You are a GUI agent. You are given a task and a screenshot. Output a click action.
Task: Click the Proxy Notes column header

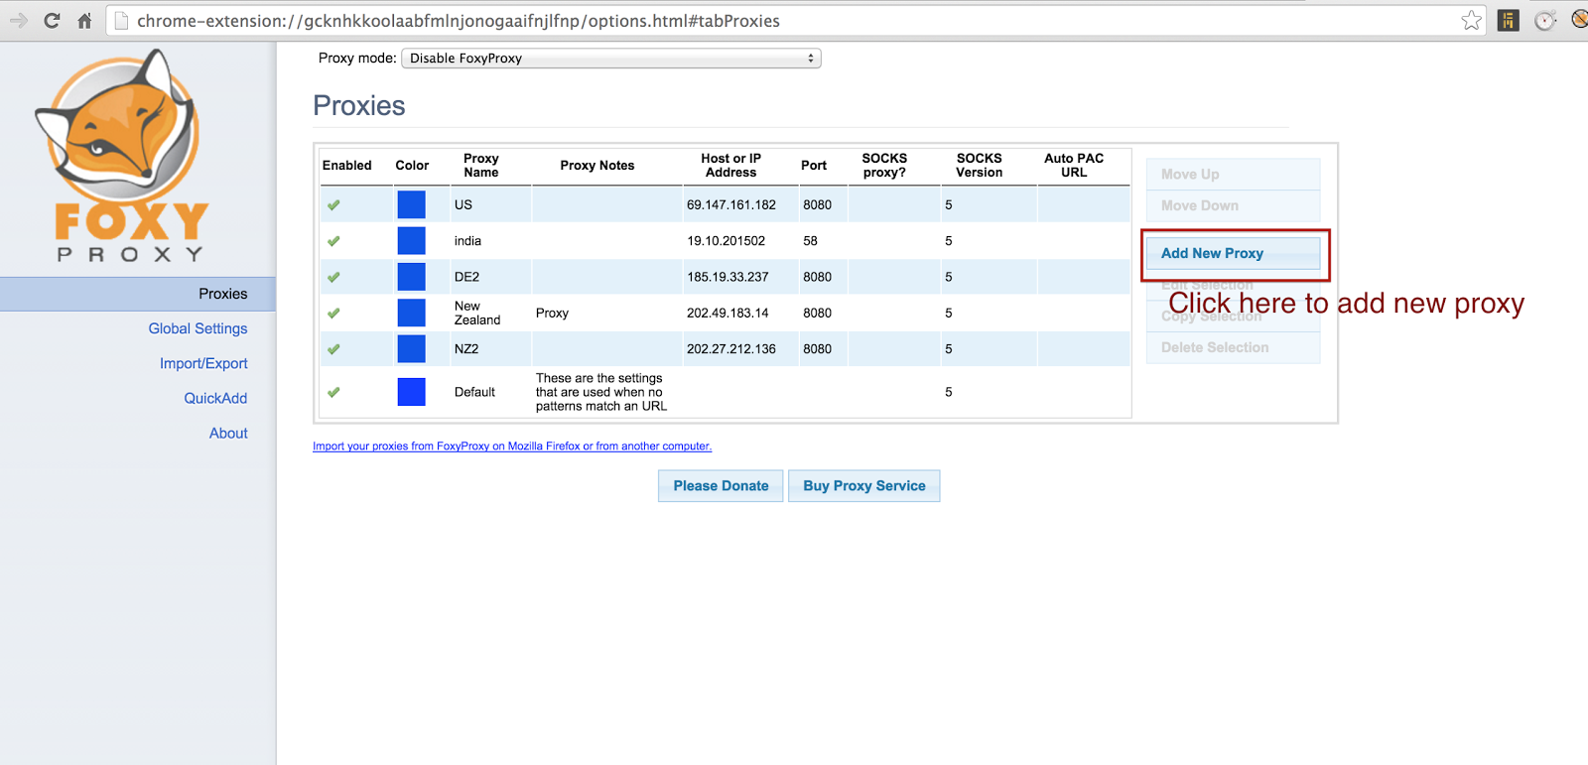click(x=597, y=166)
